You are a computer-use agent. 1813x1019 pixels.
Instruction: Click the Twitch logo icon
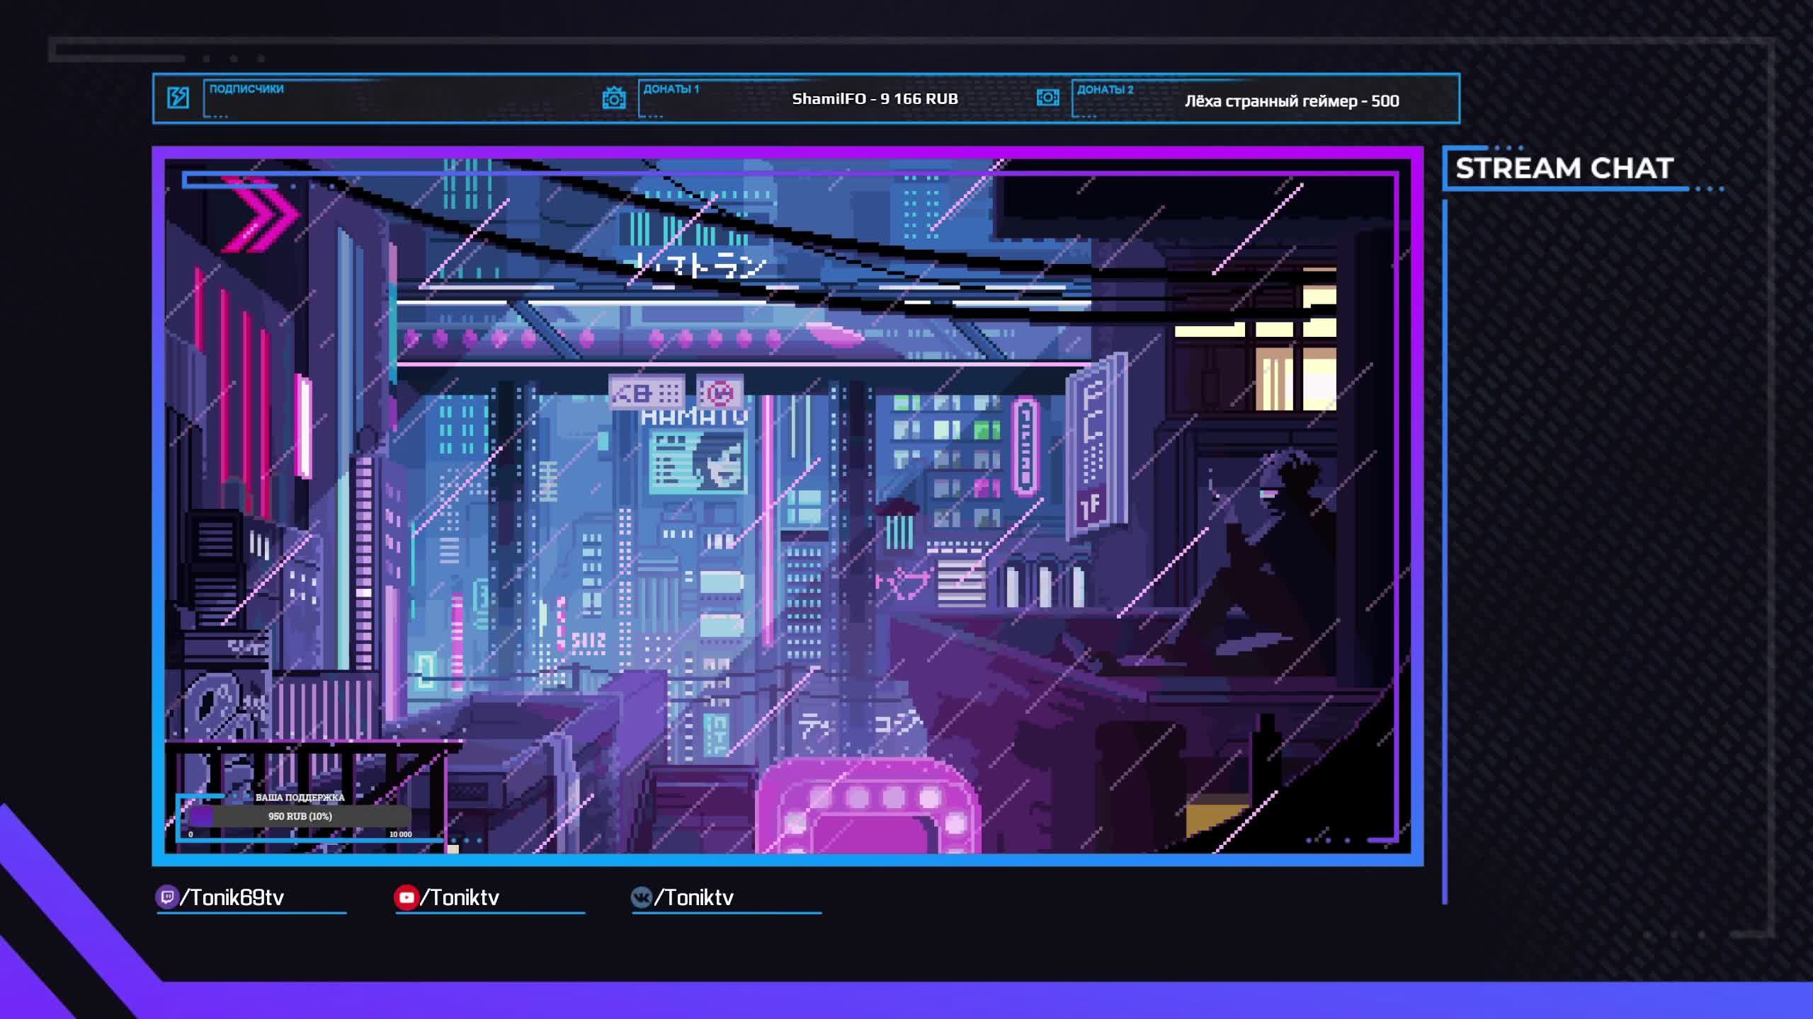(x=167, y=897)
